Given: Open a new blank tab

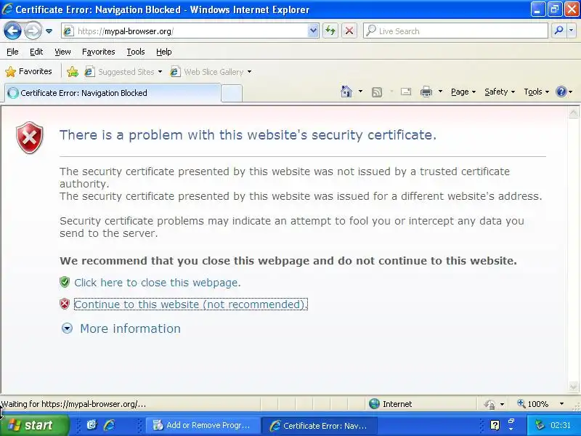Looking at the screenshot, I should (x=232, y=93).
